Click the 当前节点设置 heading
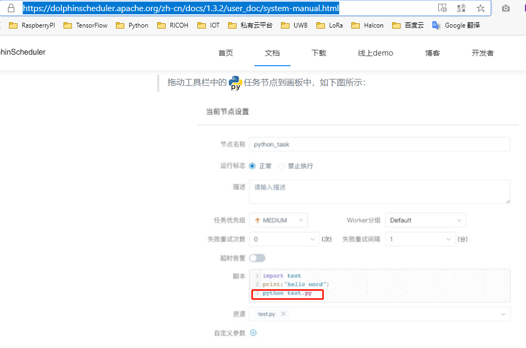Image resolution: width=526 pixels, height=348 pixels. (228, 112)
